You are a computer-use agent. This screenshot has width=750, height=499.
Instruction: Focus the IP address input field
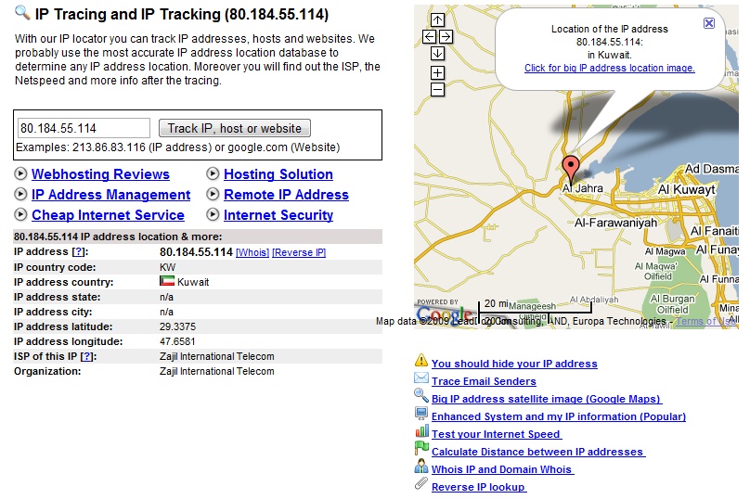coord(84,128)
